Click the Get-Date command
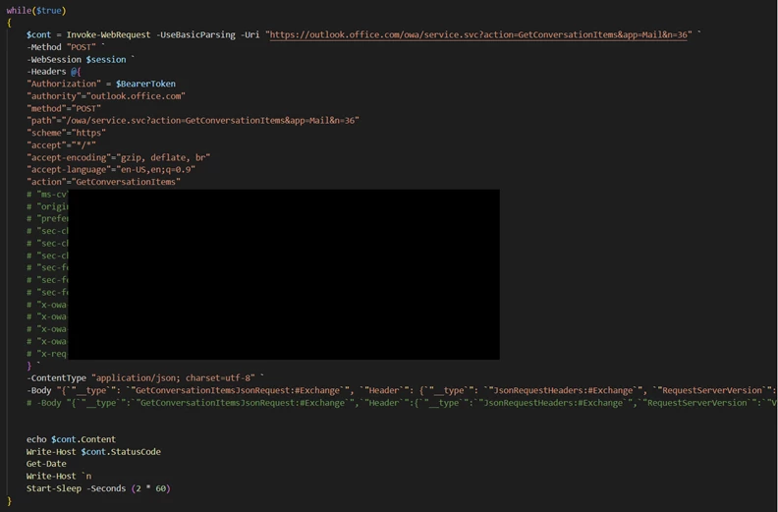 point(46,464)
